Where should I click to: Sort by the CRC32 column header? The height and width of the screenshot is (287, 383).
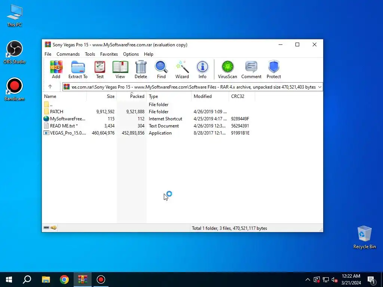click(x=242, y=96)
